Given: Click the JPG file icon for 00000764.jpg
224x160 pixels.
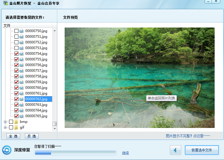Looking at the screenshot, I should (x=21, y=110).
